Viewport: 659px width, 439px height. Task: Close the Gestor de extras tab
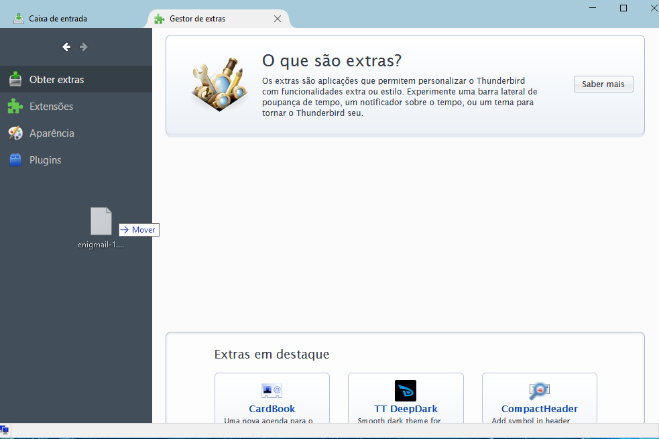(278, 19)
